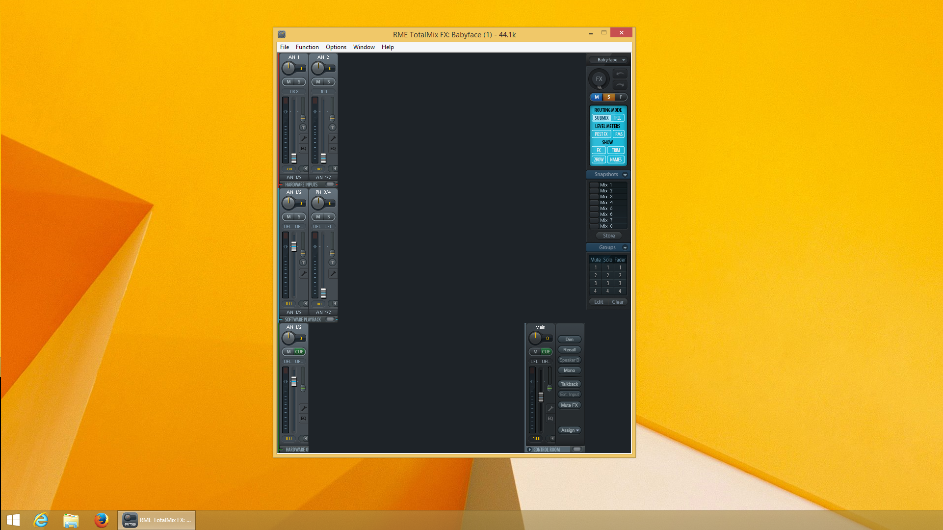Open settings wrench on PH 3/4 playback channel
The image size is (943, 530).
[333, 273]
